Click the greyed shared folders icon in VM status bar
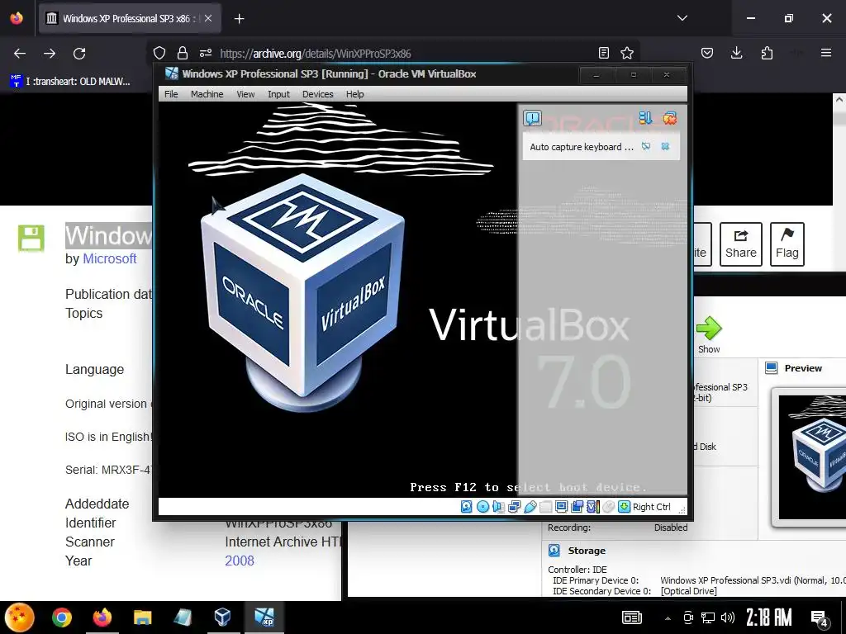846x634 pixels. 546,507
